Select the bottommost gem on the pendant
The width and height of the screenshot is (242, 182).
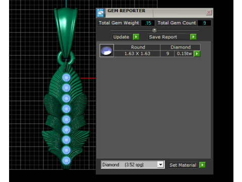click(x=66, y=161)
